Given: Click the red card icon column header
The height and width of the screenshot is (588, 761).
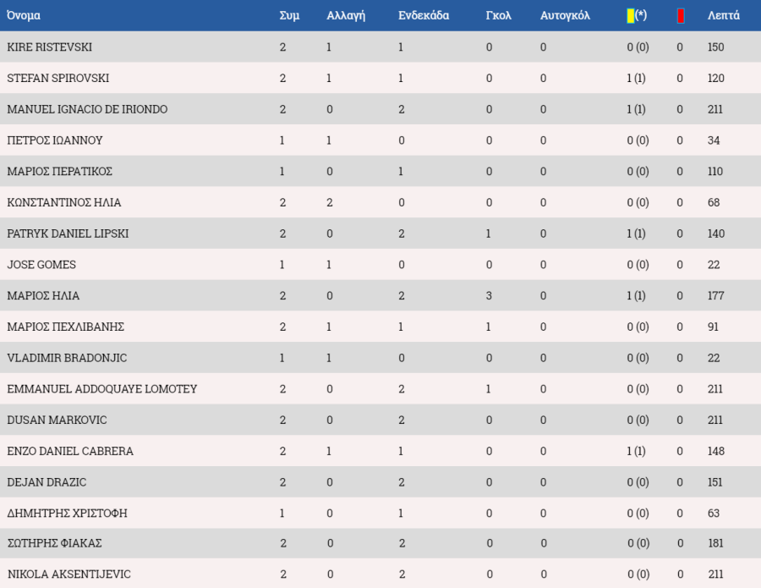Looking at the screenshot, I should pyautogui.click(x=681, y=16).
